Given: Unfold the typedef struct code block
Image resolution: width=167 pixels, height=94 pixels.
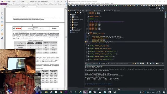Looking at the screenshot, I should [x=88, y=16].
